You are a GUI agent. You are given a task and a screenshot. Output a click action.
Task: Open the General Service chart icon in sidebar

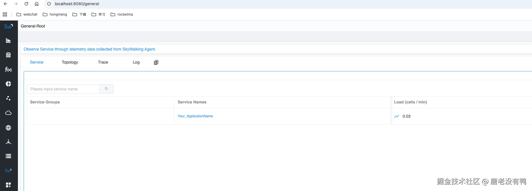click(x=8, y=41)
